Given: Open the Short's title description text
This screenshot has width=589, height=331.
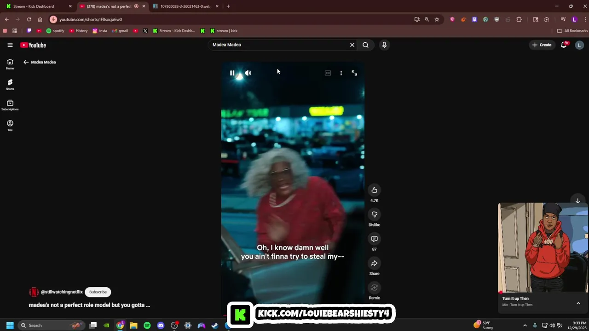Looking at the screenshot, I should coord(89,305).
